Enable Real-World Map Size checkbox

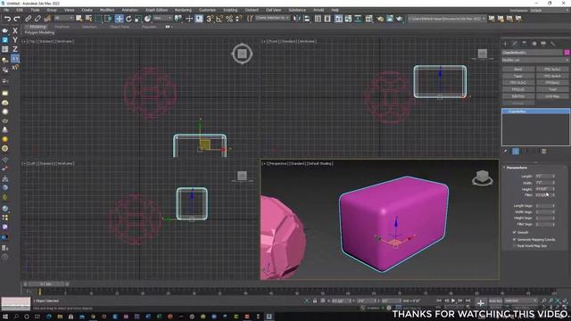pyautogui.click(x=515, y=246)
